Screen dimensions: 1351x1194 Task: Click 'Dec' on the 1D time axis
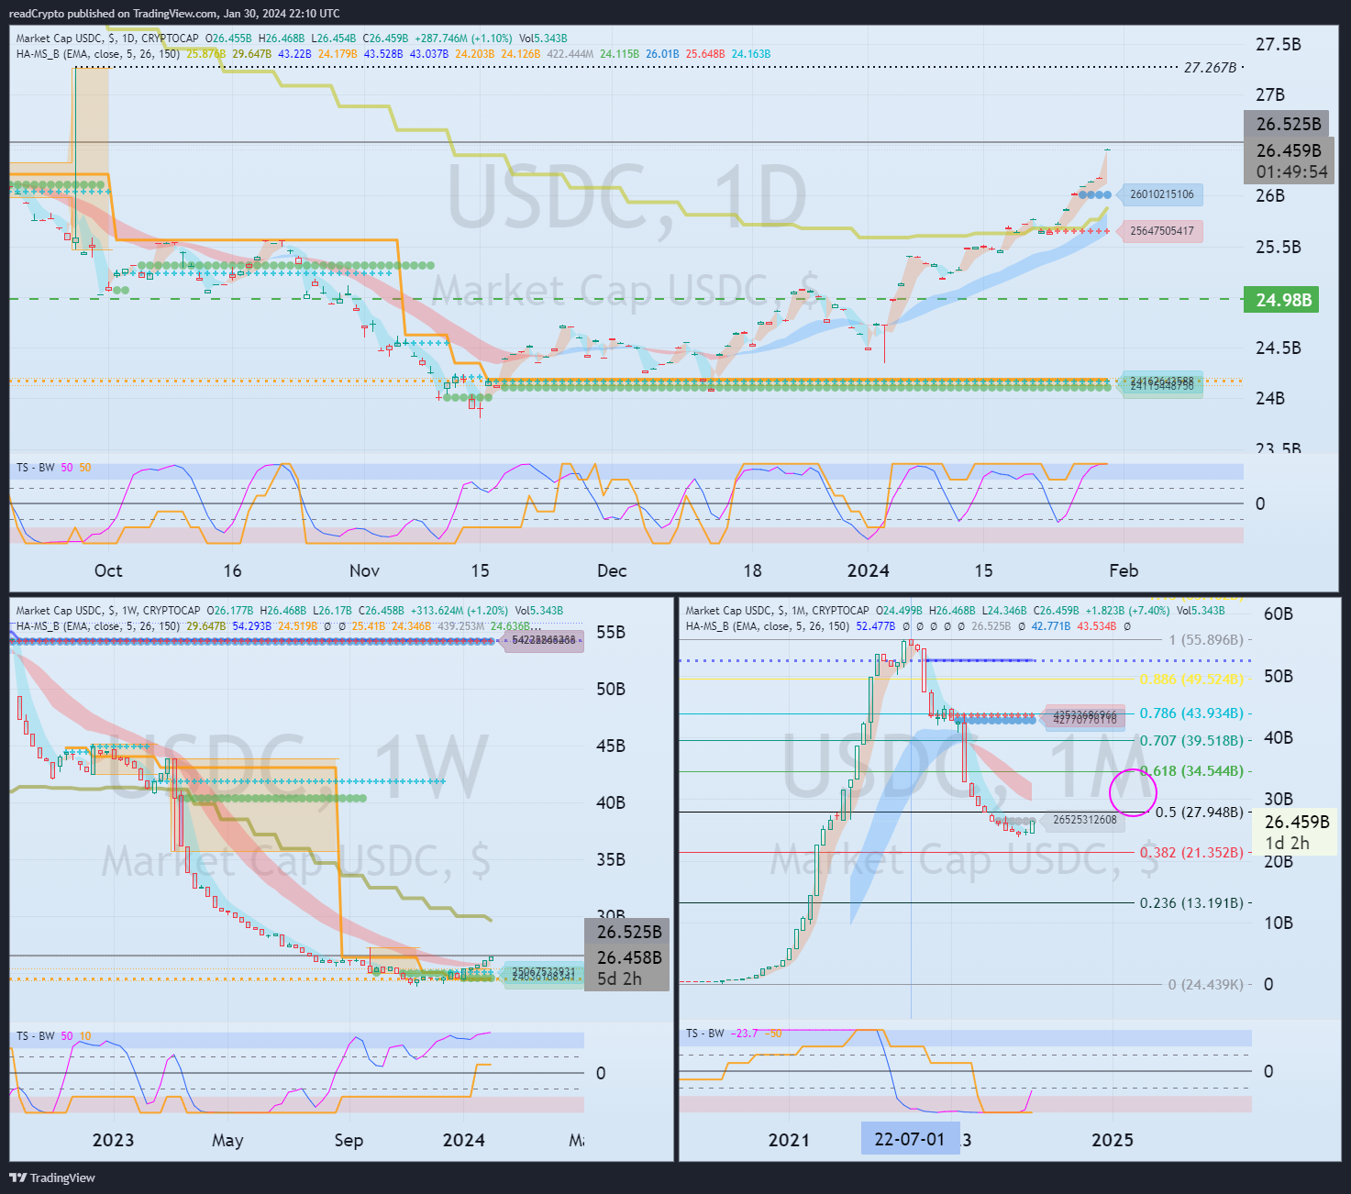(x=612, y=570)
